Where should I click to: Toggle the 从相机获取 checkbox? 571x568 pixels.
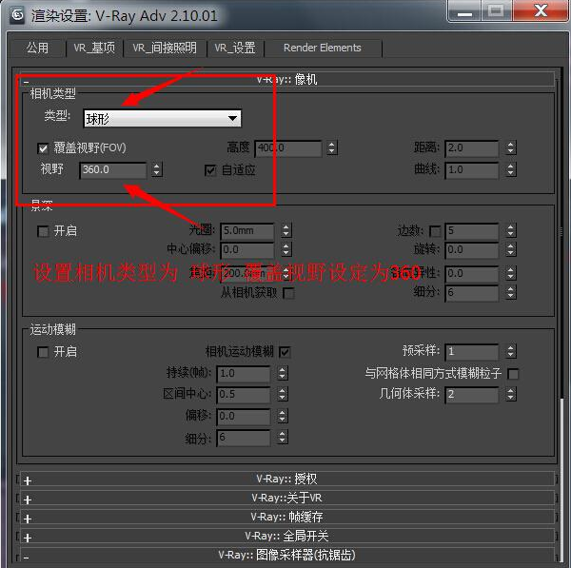288,293
